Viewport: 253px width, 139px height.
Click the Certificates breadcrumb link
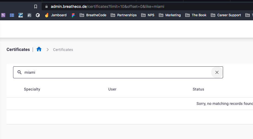click(63, 50)
